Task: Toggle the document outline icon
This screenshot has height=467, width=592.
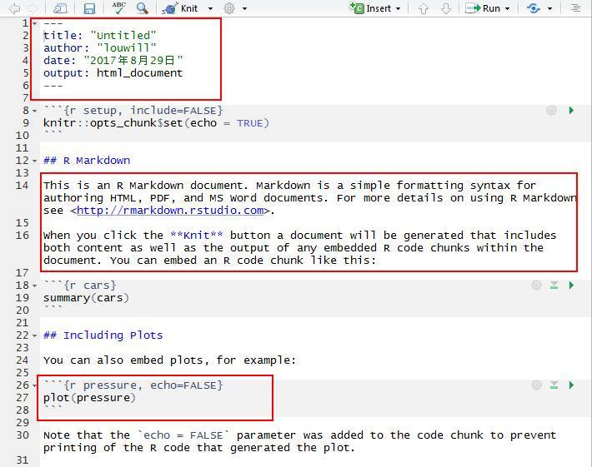Action: coord(575,8)
